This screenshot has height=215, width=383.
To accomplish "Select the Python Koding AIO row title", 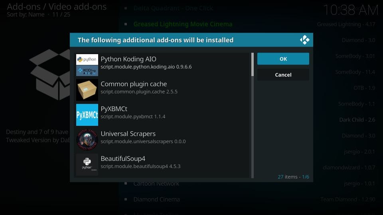I will pyautogui.click(x=128, y=59).
